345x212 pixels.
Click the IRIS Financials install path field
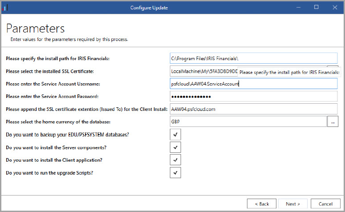(253, 58)
